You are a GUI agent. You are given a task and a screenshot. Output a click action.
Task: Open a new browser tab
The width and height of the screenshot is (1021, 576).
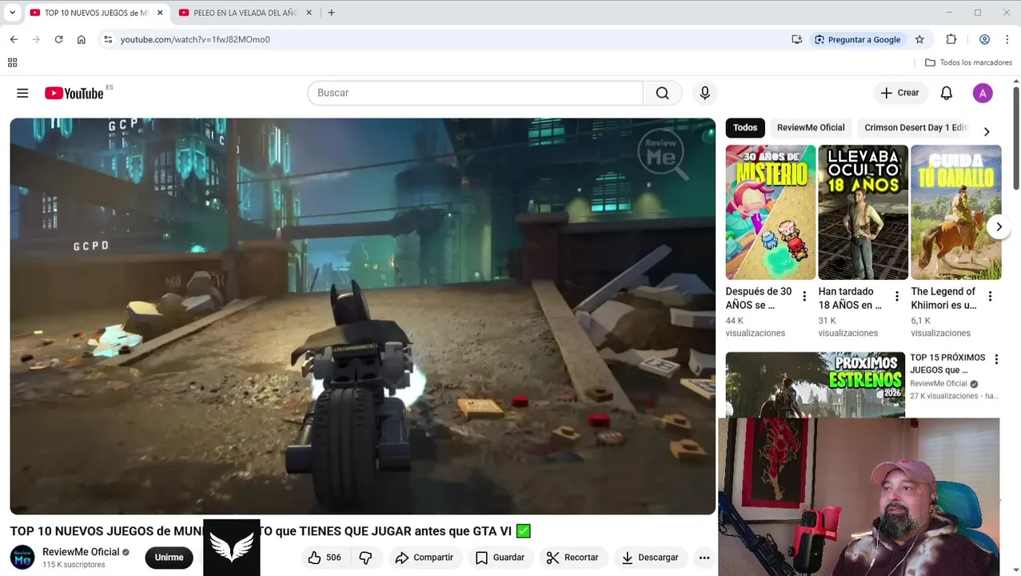point(331,13)
